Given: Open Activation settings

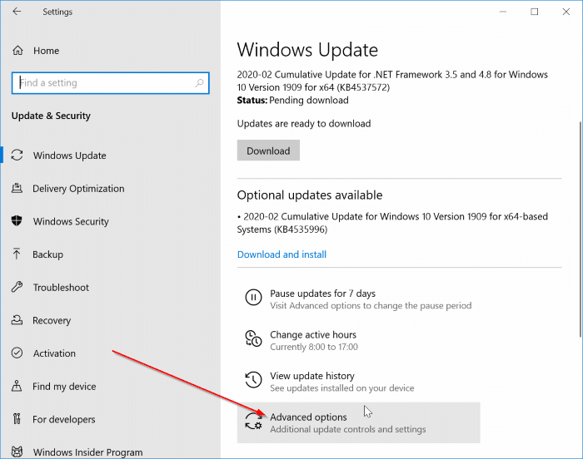Looking at the screenshot, I should pos(54,353).
